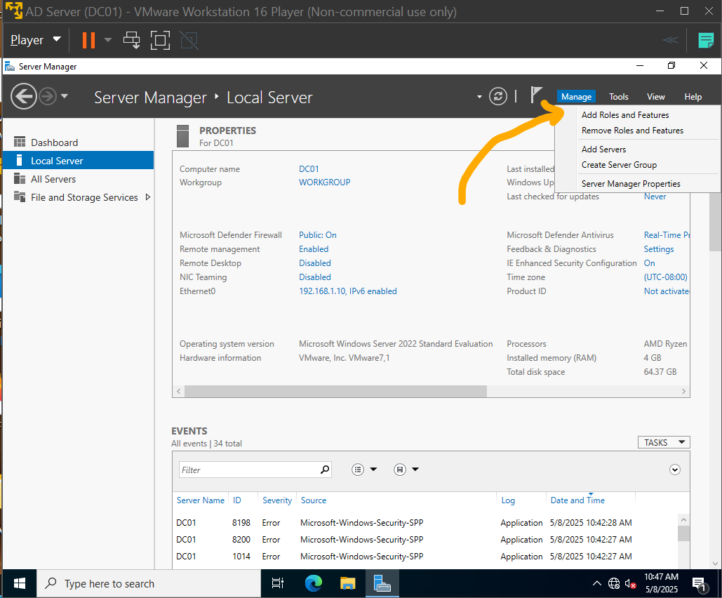The image size is (722, 598).
Task: Select Create Server Group
Action: coord(619,165)
